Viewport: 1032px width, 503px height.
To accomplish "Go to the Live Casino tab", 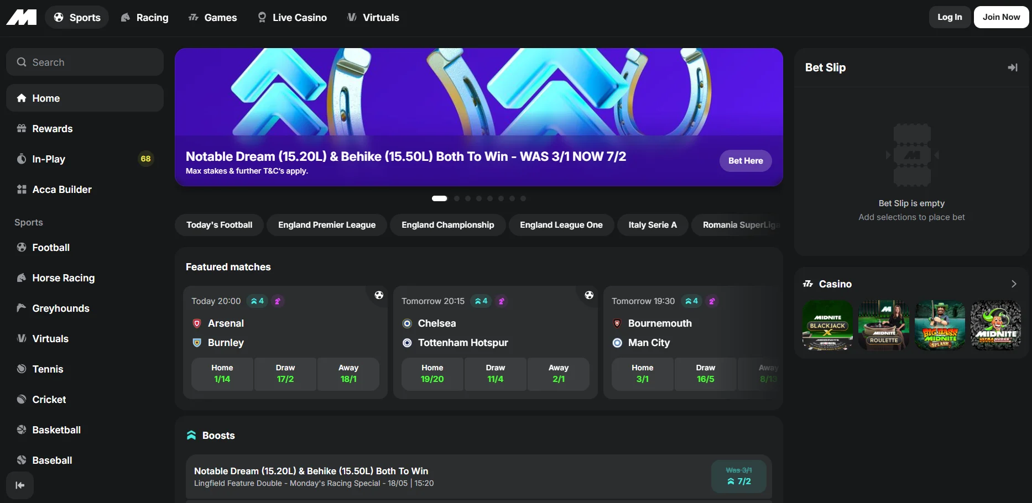I will pos(293,17).
